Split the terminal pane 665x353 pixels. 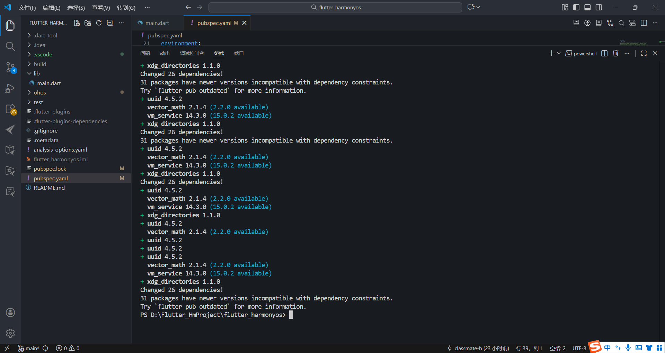pos(604,53)
